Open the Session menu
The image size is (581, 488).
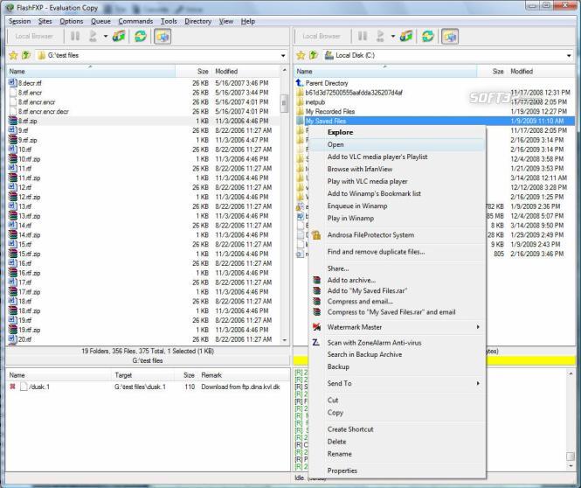click(x=19, y=21)
